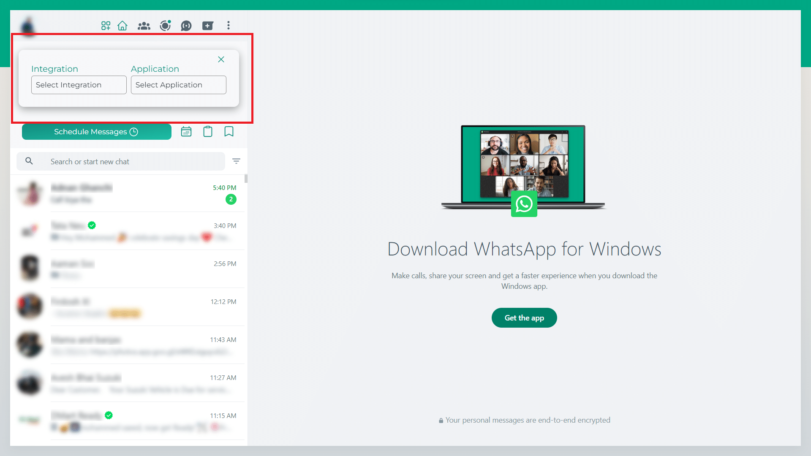Click the Get the app button
The height and width of the screenshot is (456, 811).
(524, 318)
